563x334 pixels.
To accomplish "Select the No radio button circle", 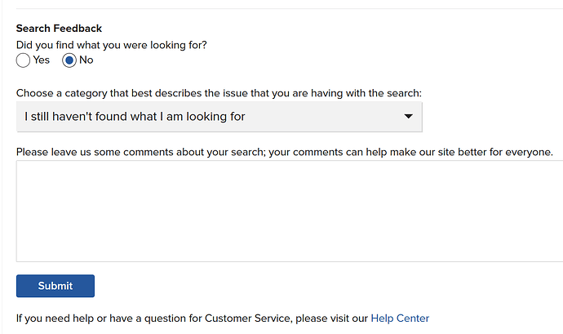I will [69, 60].
